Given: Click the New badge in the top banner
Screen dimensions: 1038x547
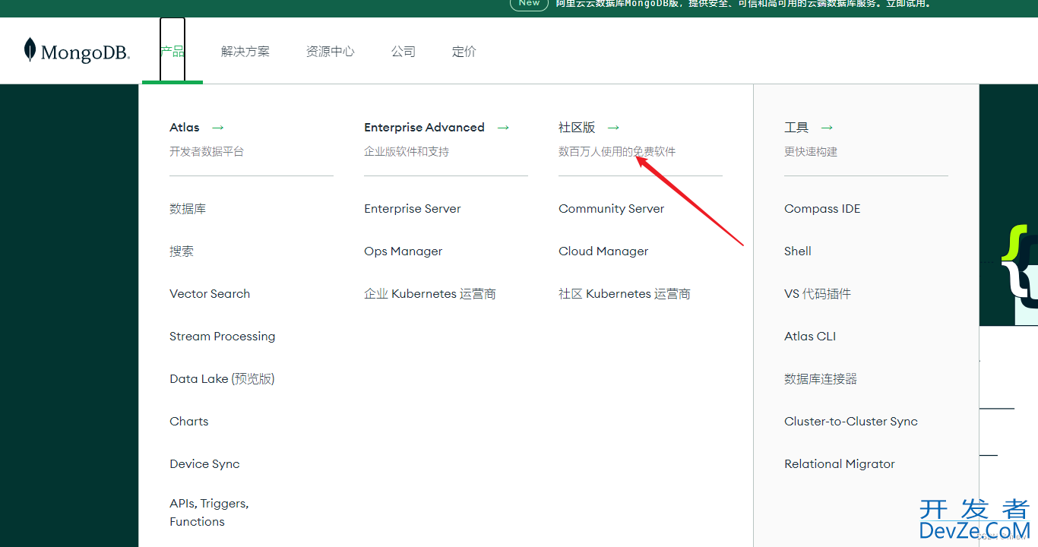Looking at the screenshot, I should click(529, 4).
